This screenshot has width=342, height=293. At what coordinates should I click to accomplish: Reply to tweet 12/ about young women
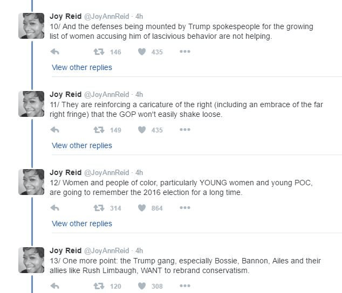click(54, 208)
